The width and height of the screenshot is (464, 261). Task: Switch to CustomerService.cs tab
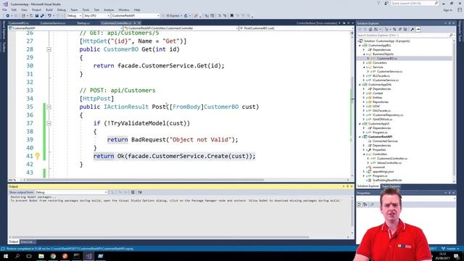tap(53, 23)
